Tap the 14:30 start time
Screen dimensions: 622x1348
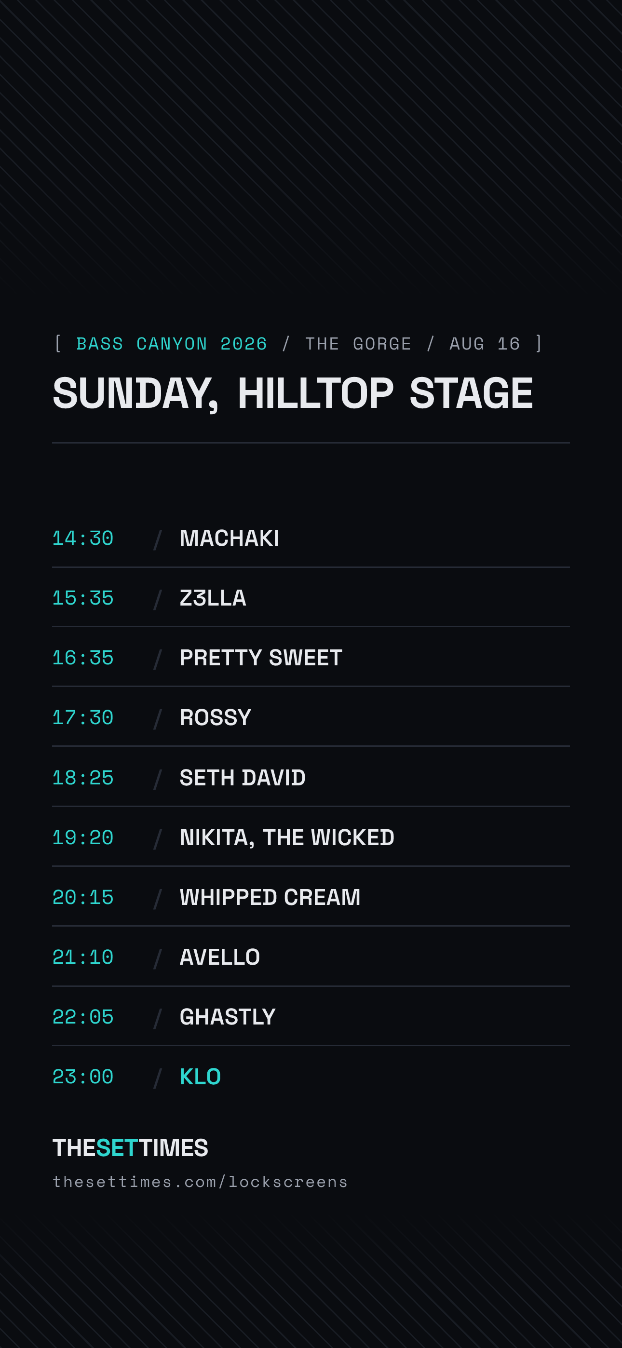coord(83,538)
